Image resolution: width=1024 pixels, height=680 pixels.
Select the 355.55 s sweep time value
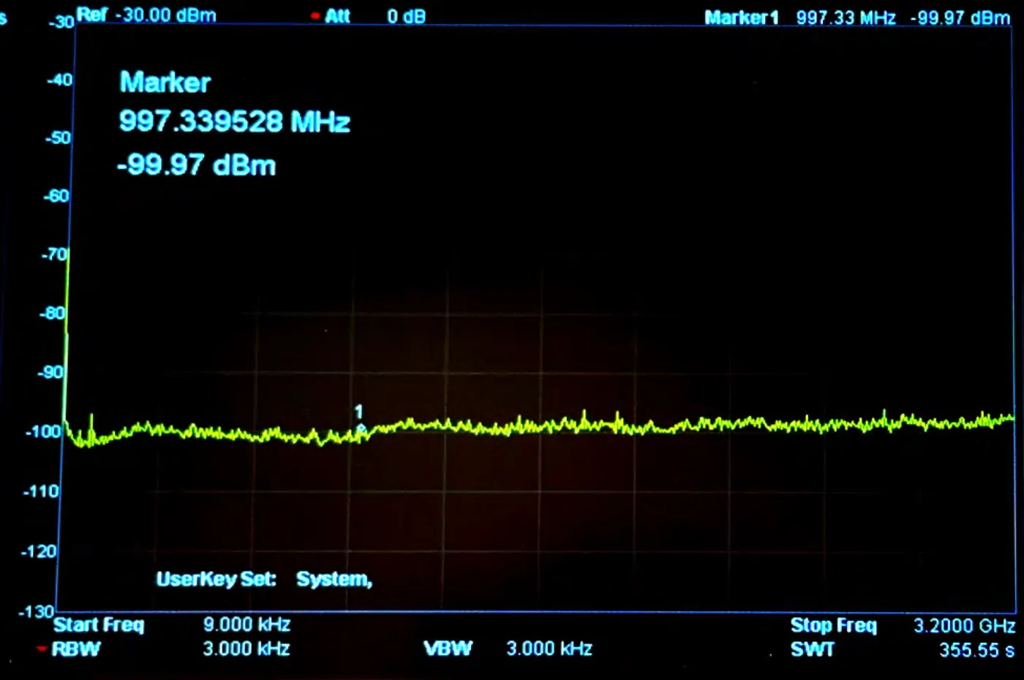tap(977, 650)
